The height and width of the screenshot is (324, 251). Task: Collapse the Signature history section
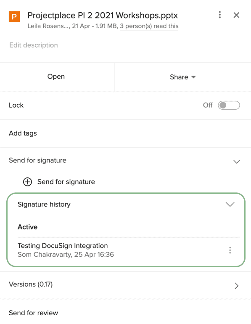tap(230, 204)
